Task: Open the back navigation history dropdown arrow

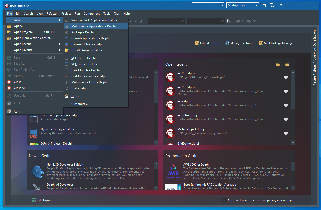Action: pos(243,21)
